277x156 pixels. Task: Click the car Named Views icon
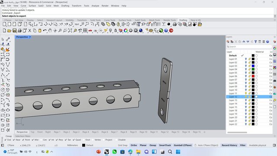click(x=90, y=31)
